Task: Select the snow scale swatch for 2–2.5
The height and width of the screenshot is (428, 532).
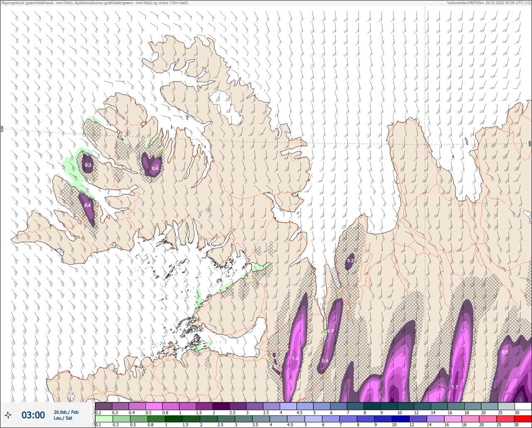Action: pyautogui.click(x=221, y=406)
